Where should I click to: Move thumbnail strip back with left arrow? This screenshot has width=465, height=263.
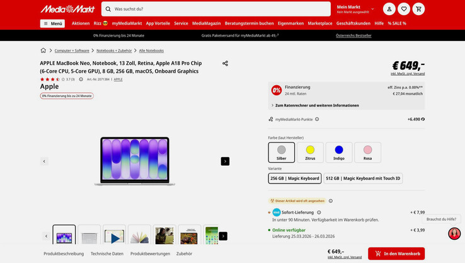coord(46,237)
